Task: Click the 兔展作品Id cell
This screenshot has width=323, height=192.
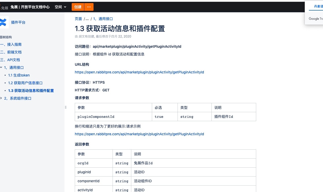Action: 193,163
